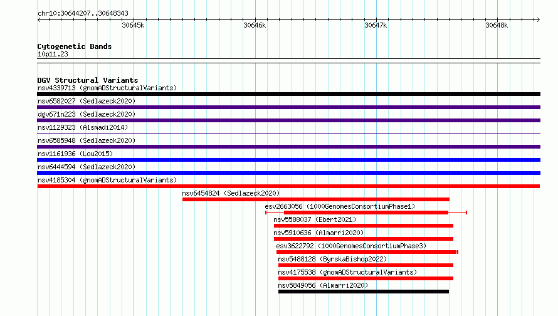Open the nsv1129323 (Alsmadi2014) label
The width and height of the screenshot is (558, 316).
[83, 127]
